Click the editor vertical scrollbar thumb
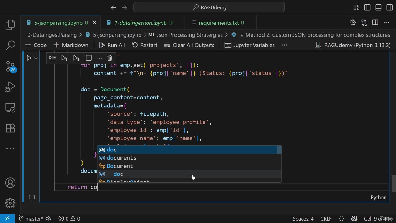396x223 pixels. coord(394,183)
